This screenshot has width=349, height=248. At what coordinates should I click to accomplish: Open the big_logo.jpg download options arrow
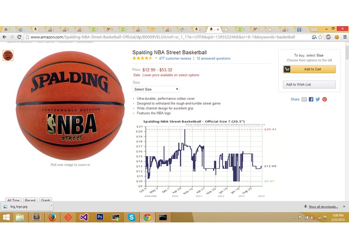tap(51, 206)
